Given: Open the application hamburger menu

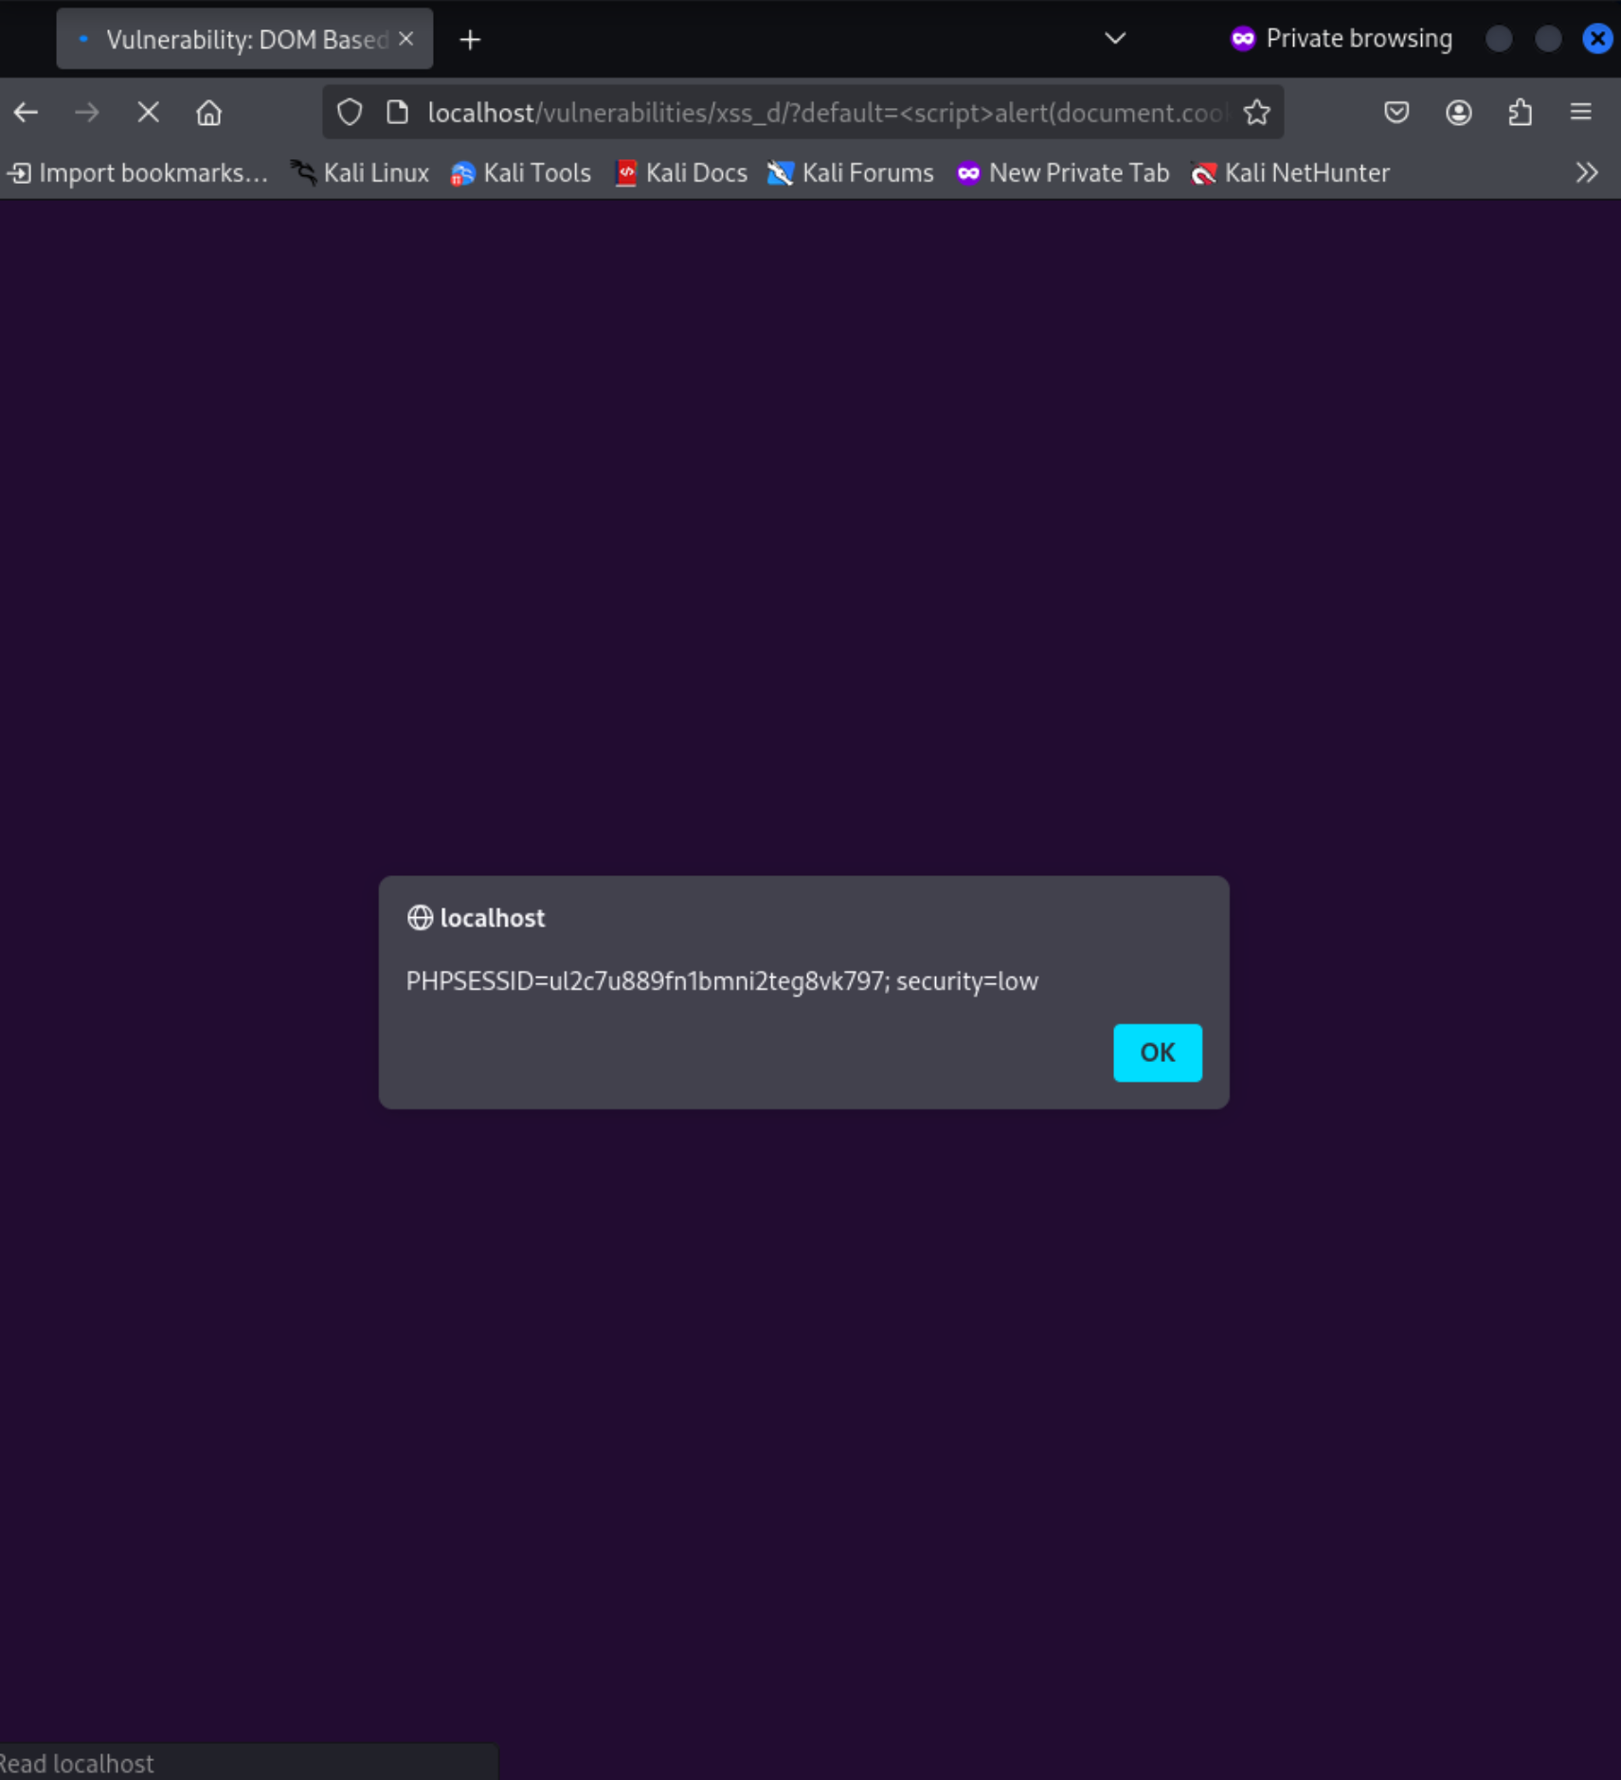Looking at the screenshot, I should (1581, 113).
